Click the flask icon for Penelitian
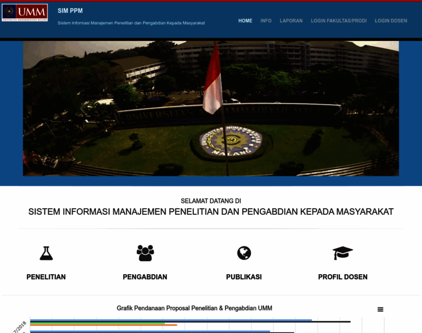The image size is (422, 333). (x=46, y=253)
